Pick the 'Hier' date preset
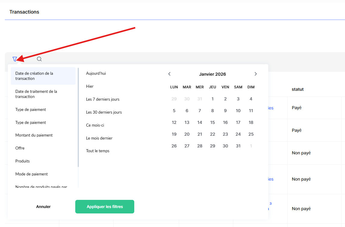 pos(90,87)
